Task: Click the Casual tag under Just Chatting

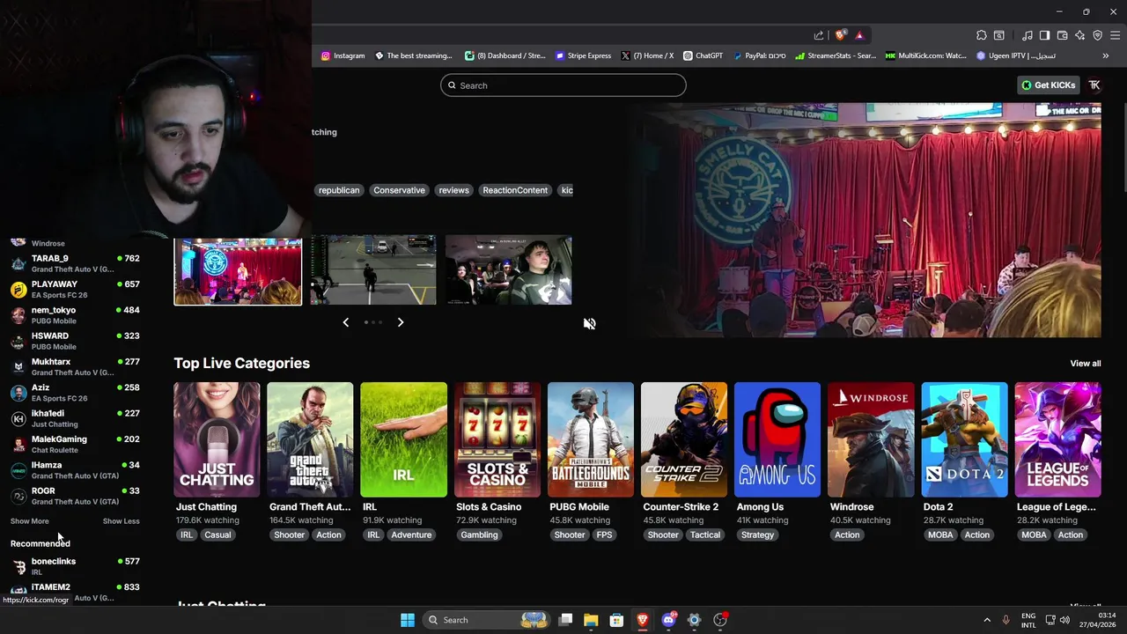Action: click(217, 534)
